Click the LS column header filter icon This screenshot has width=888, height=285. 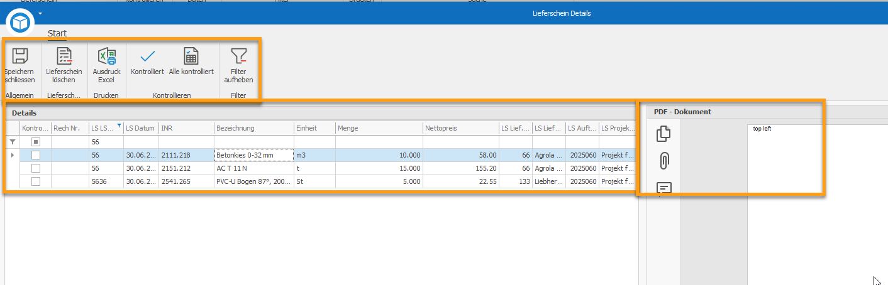[118, 125]
